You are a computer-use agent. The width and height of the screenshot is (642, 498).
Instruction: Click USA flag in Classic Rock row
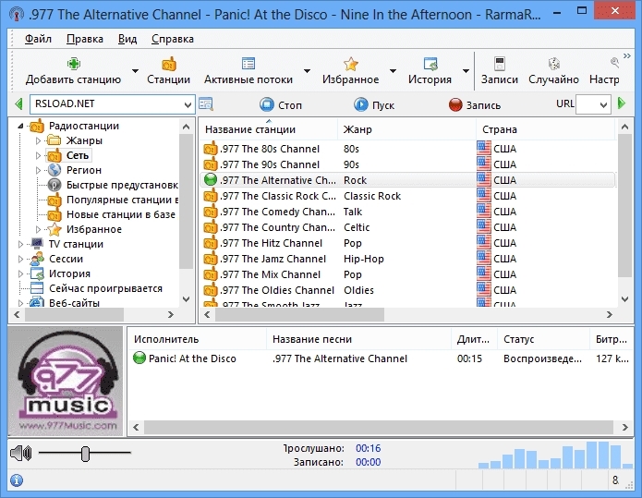point(483,195)
